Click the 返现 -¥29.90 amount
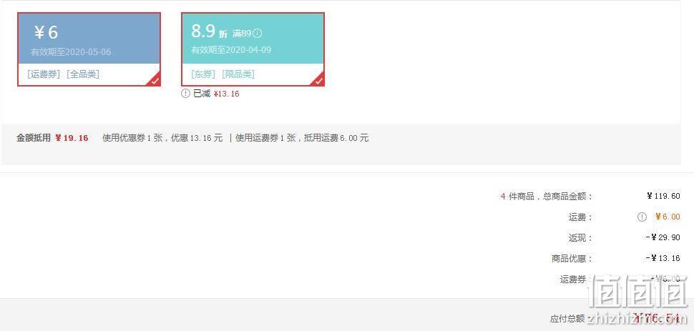This screenshot has height=331, width=694. point(663,237)
